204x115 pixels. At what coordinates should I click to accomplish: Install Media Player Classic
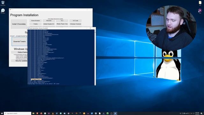click(x=62, y=24)
